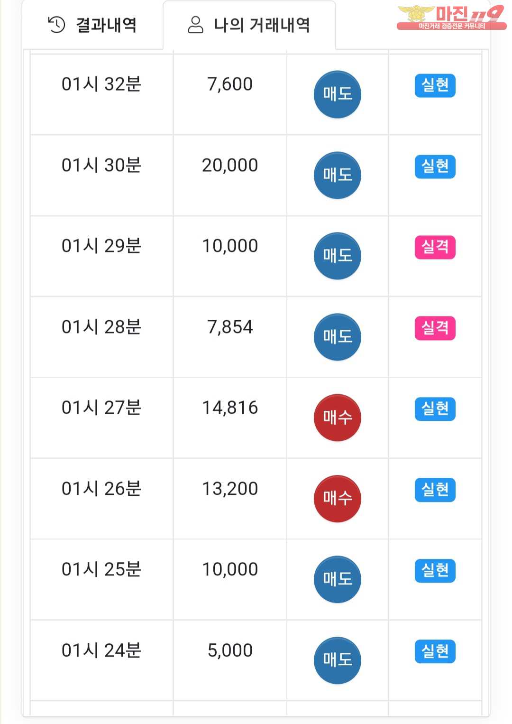512x724 pixels.
Task: Click 매수 circle for 01시 26분
Action: [x=338, y=499]
